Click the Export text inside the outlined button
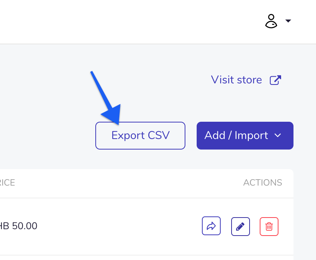316x260 pixels. pos(128,136)
